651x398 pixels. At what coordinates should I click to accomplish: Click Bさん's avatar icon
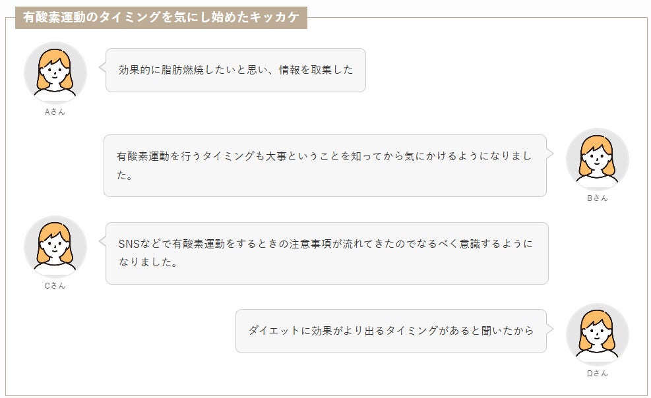pyautogui.click(x=597, y=158)
